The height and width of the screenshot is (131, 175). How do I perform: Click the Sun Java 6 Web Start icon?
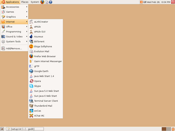31,96
